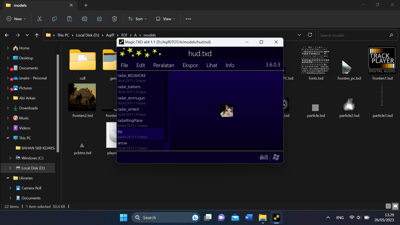Image resolution: width=400 pixels, height=225 pixels.
Task: Go back in File Explorer
Action: tap(7, 35)
